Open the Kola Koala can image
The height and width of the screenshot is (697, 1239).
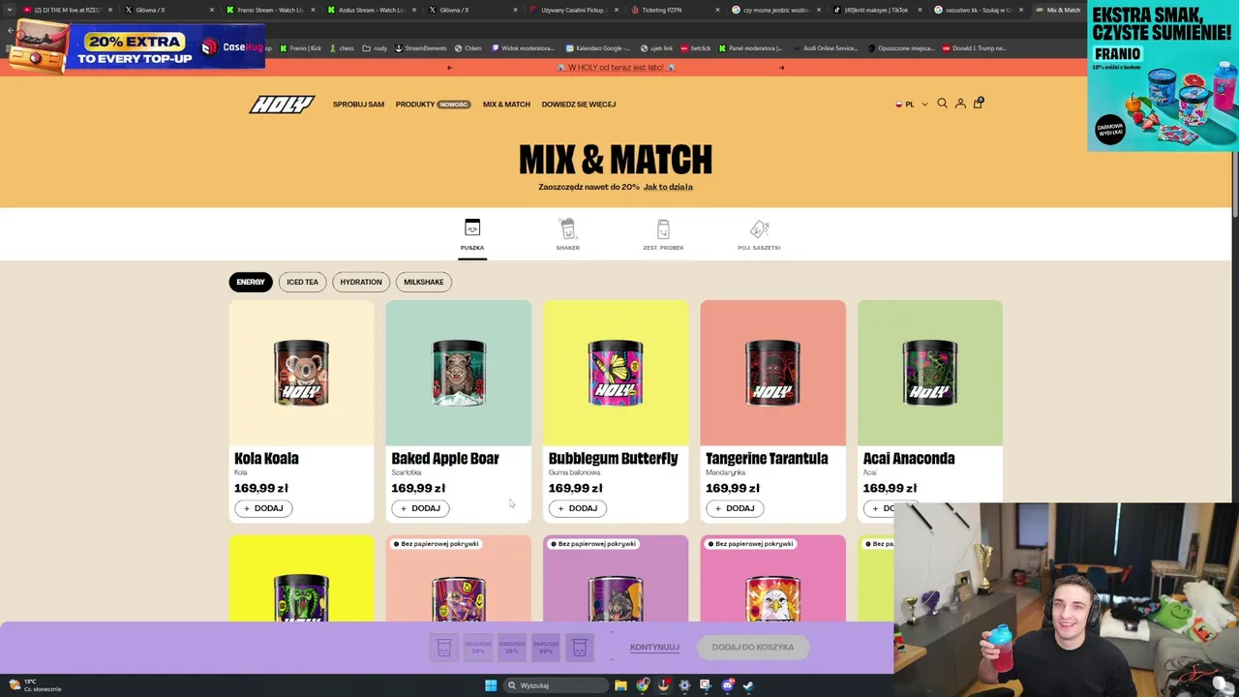pyautogui.click(x=301, y=373)
